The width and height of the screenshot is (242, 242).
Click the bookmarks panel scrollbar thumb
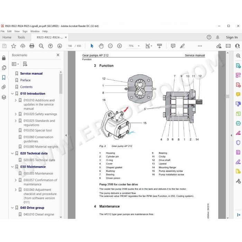[x=61, y=84]
